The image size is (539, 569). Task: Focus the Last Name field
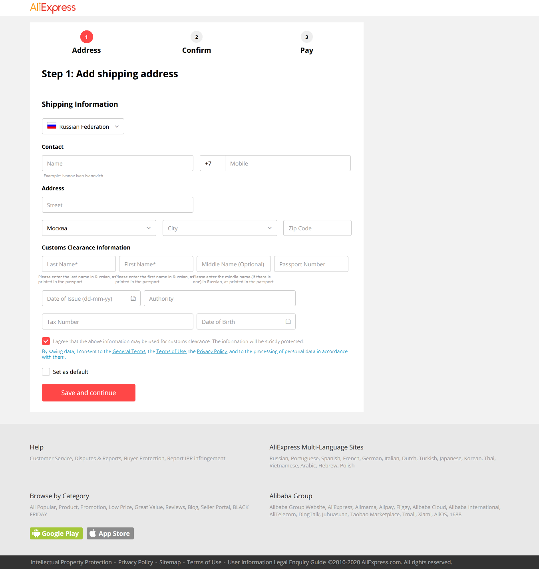pyautogui.click(x=79, y=264)
